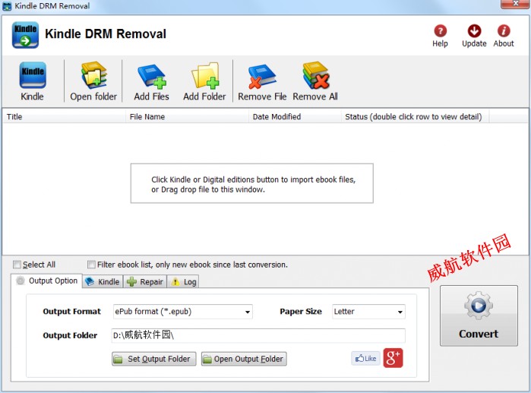Sort by Date Modified column header
This screenshot has width=531, height=393.
tap(295, 116)
